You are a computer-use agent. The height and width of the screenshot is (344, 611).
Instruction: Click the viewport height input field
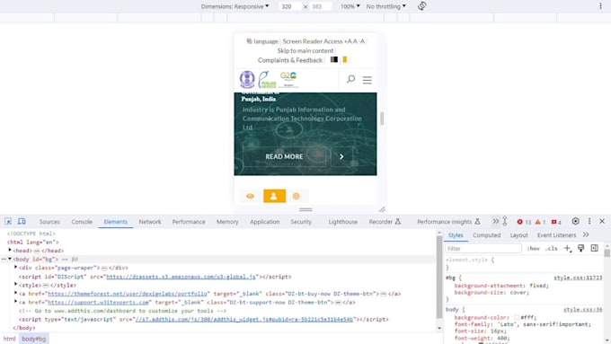[x=320, y=6]
